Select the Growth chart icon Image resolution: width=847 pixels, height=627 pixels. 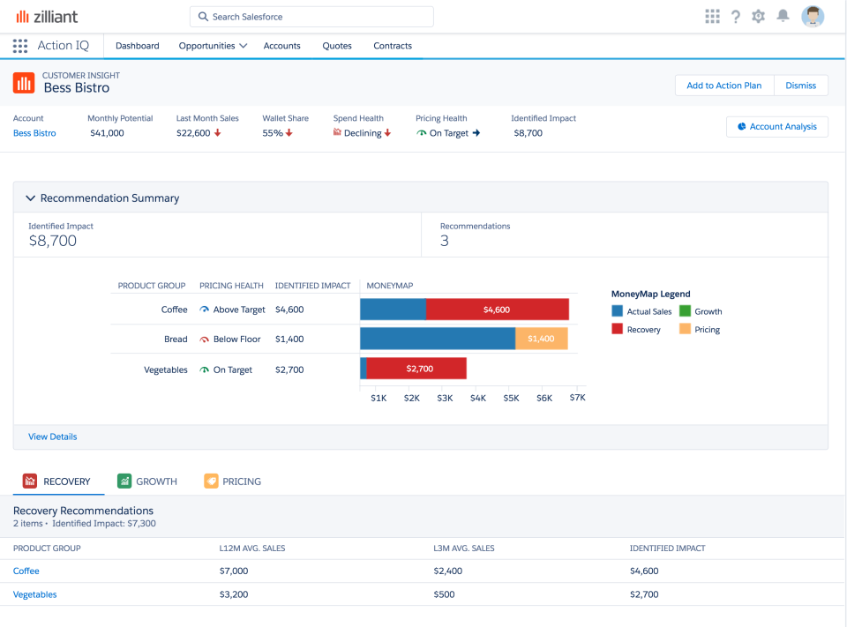pyautogui.click(x=124, y=481)
